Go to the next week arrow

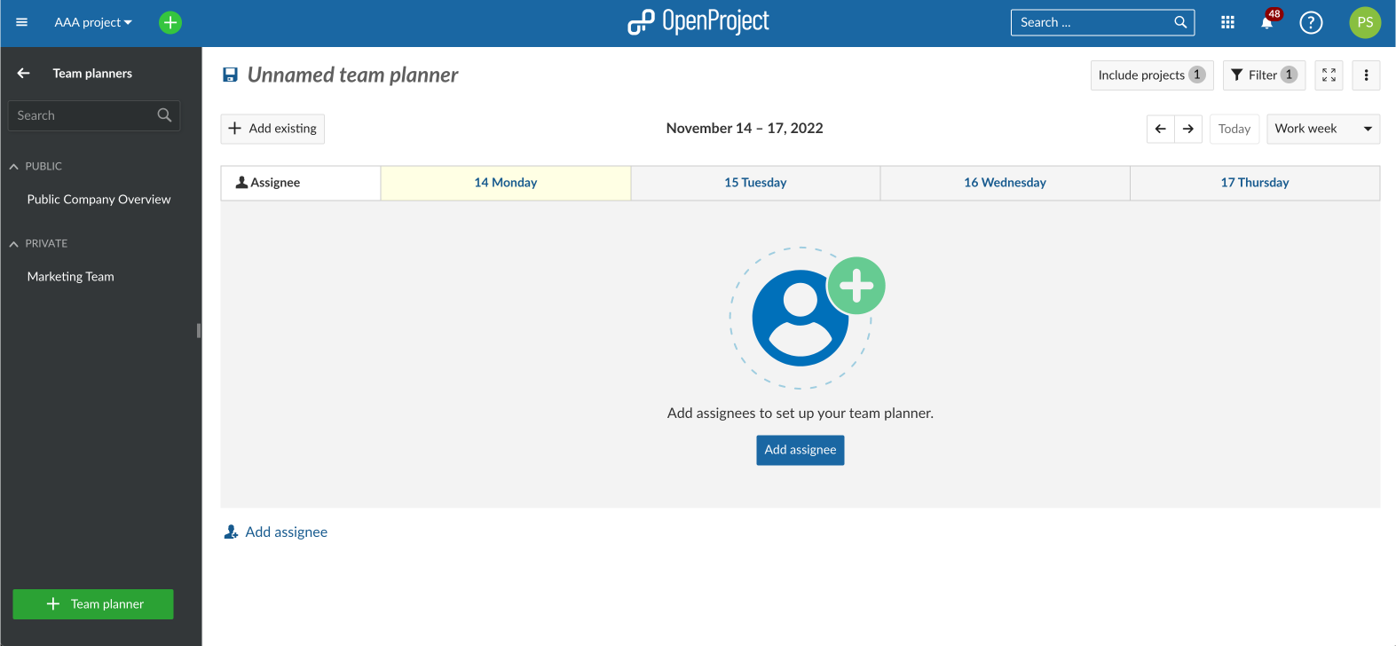(1188, 129)
